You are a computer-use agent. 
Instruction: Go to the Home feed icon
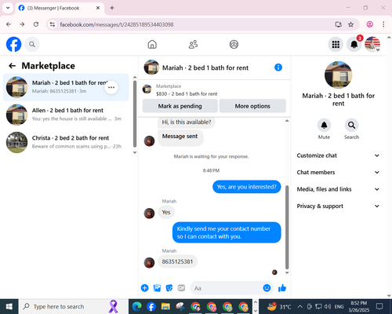pyautogui.click(x=152, y=45)
